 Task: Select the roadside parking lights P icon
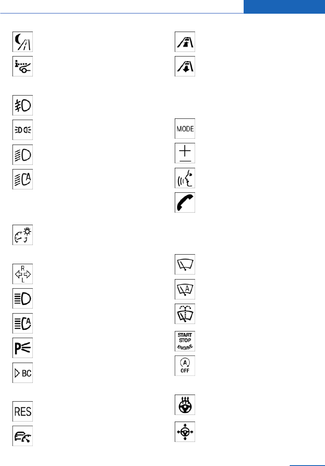point(22,348)
